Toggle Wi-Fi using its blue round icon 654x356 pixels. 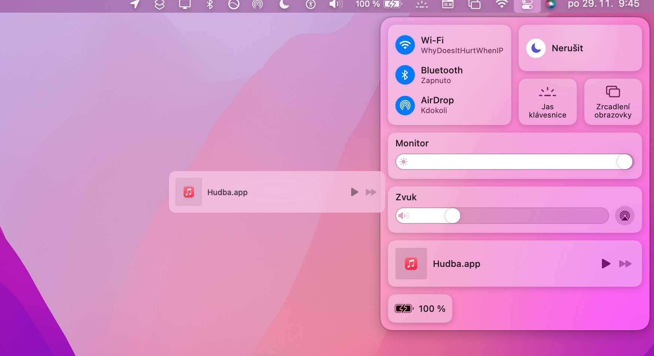point(405,45)
